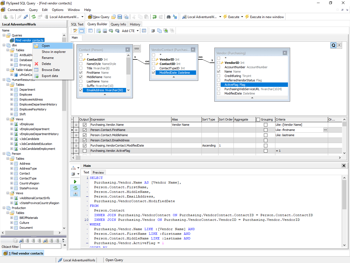The width and height of the screenshot is (350, 263).
Task: Uncheck the FirstName field in Contact table
Action: point(81,73)
